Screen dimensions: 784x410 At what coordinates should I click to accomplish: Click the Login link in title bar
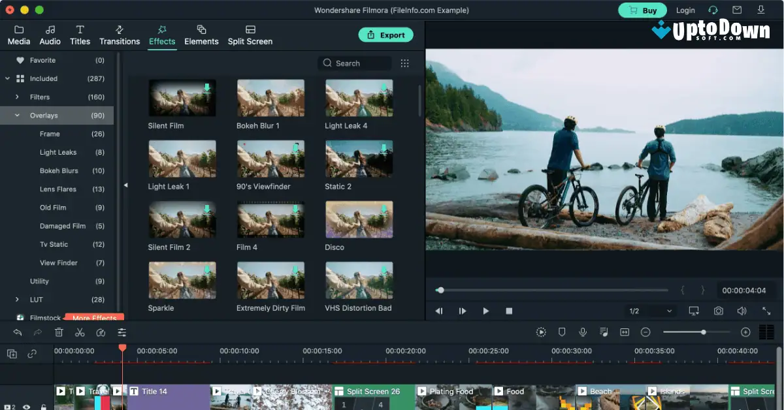[x=685, y=10]
